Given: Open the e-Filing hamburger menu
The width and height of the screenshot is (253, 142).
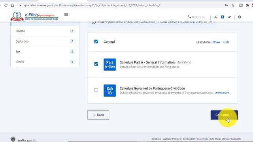Looking at the screenshot, I should (66, 15).
